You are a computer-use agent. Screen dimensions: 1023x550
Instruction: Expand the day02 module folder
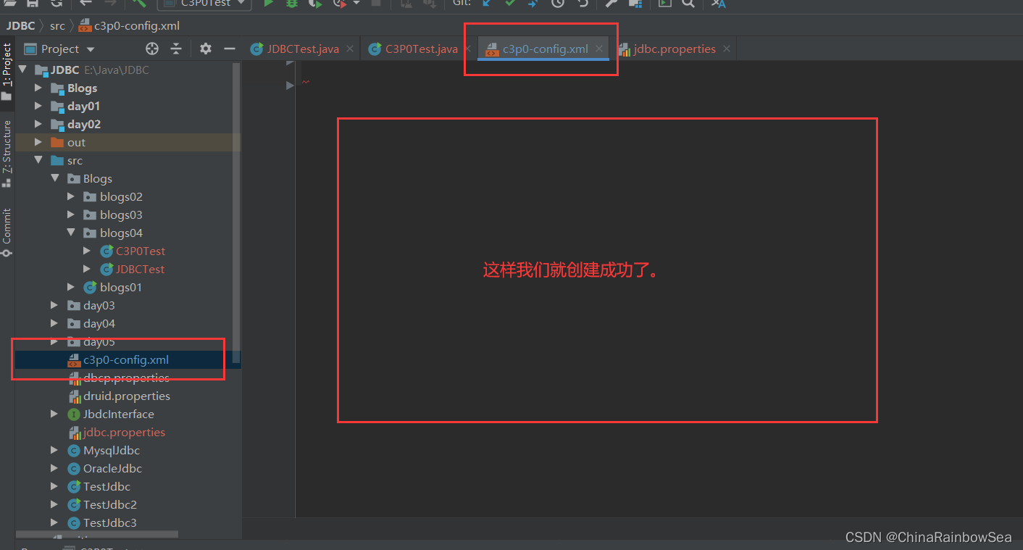coord(38,124)
